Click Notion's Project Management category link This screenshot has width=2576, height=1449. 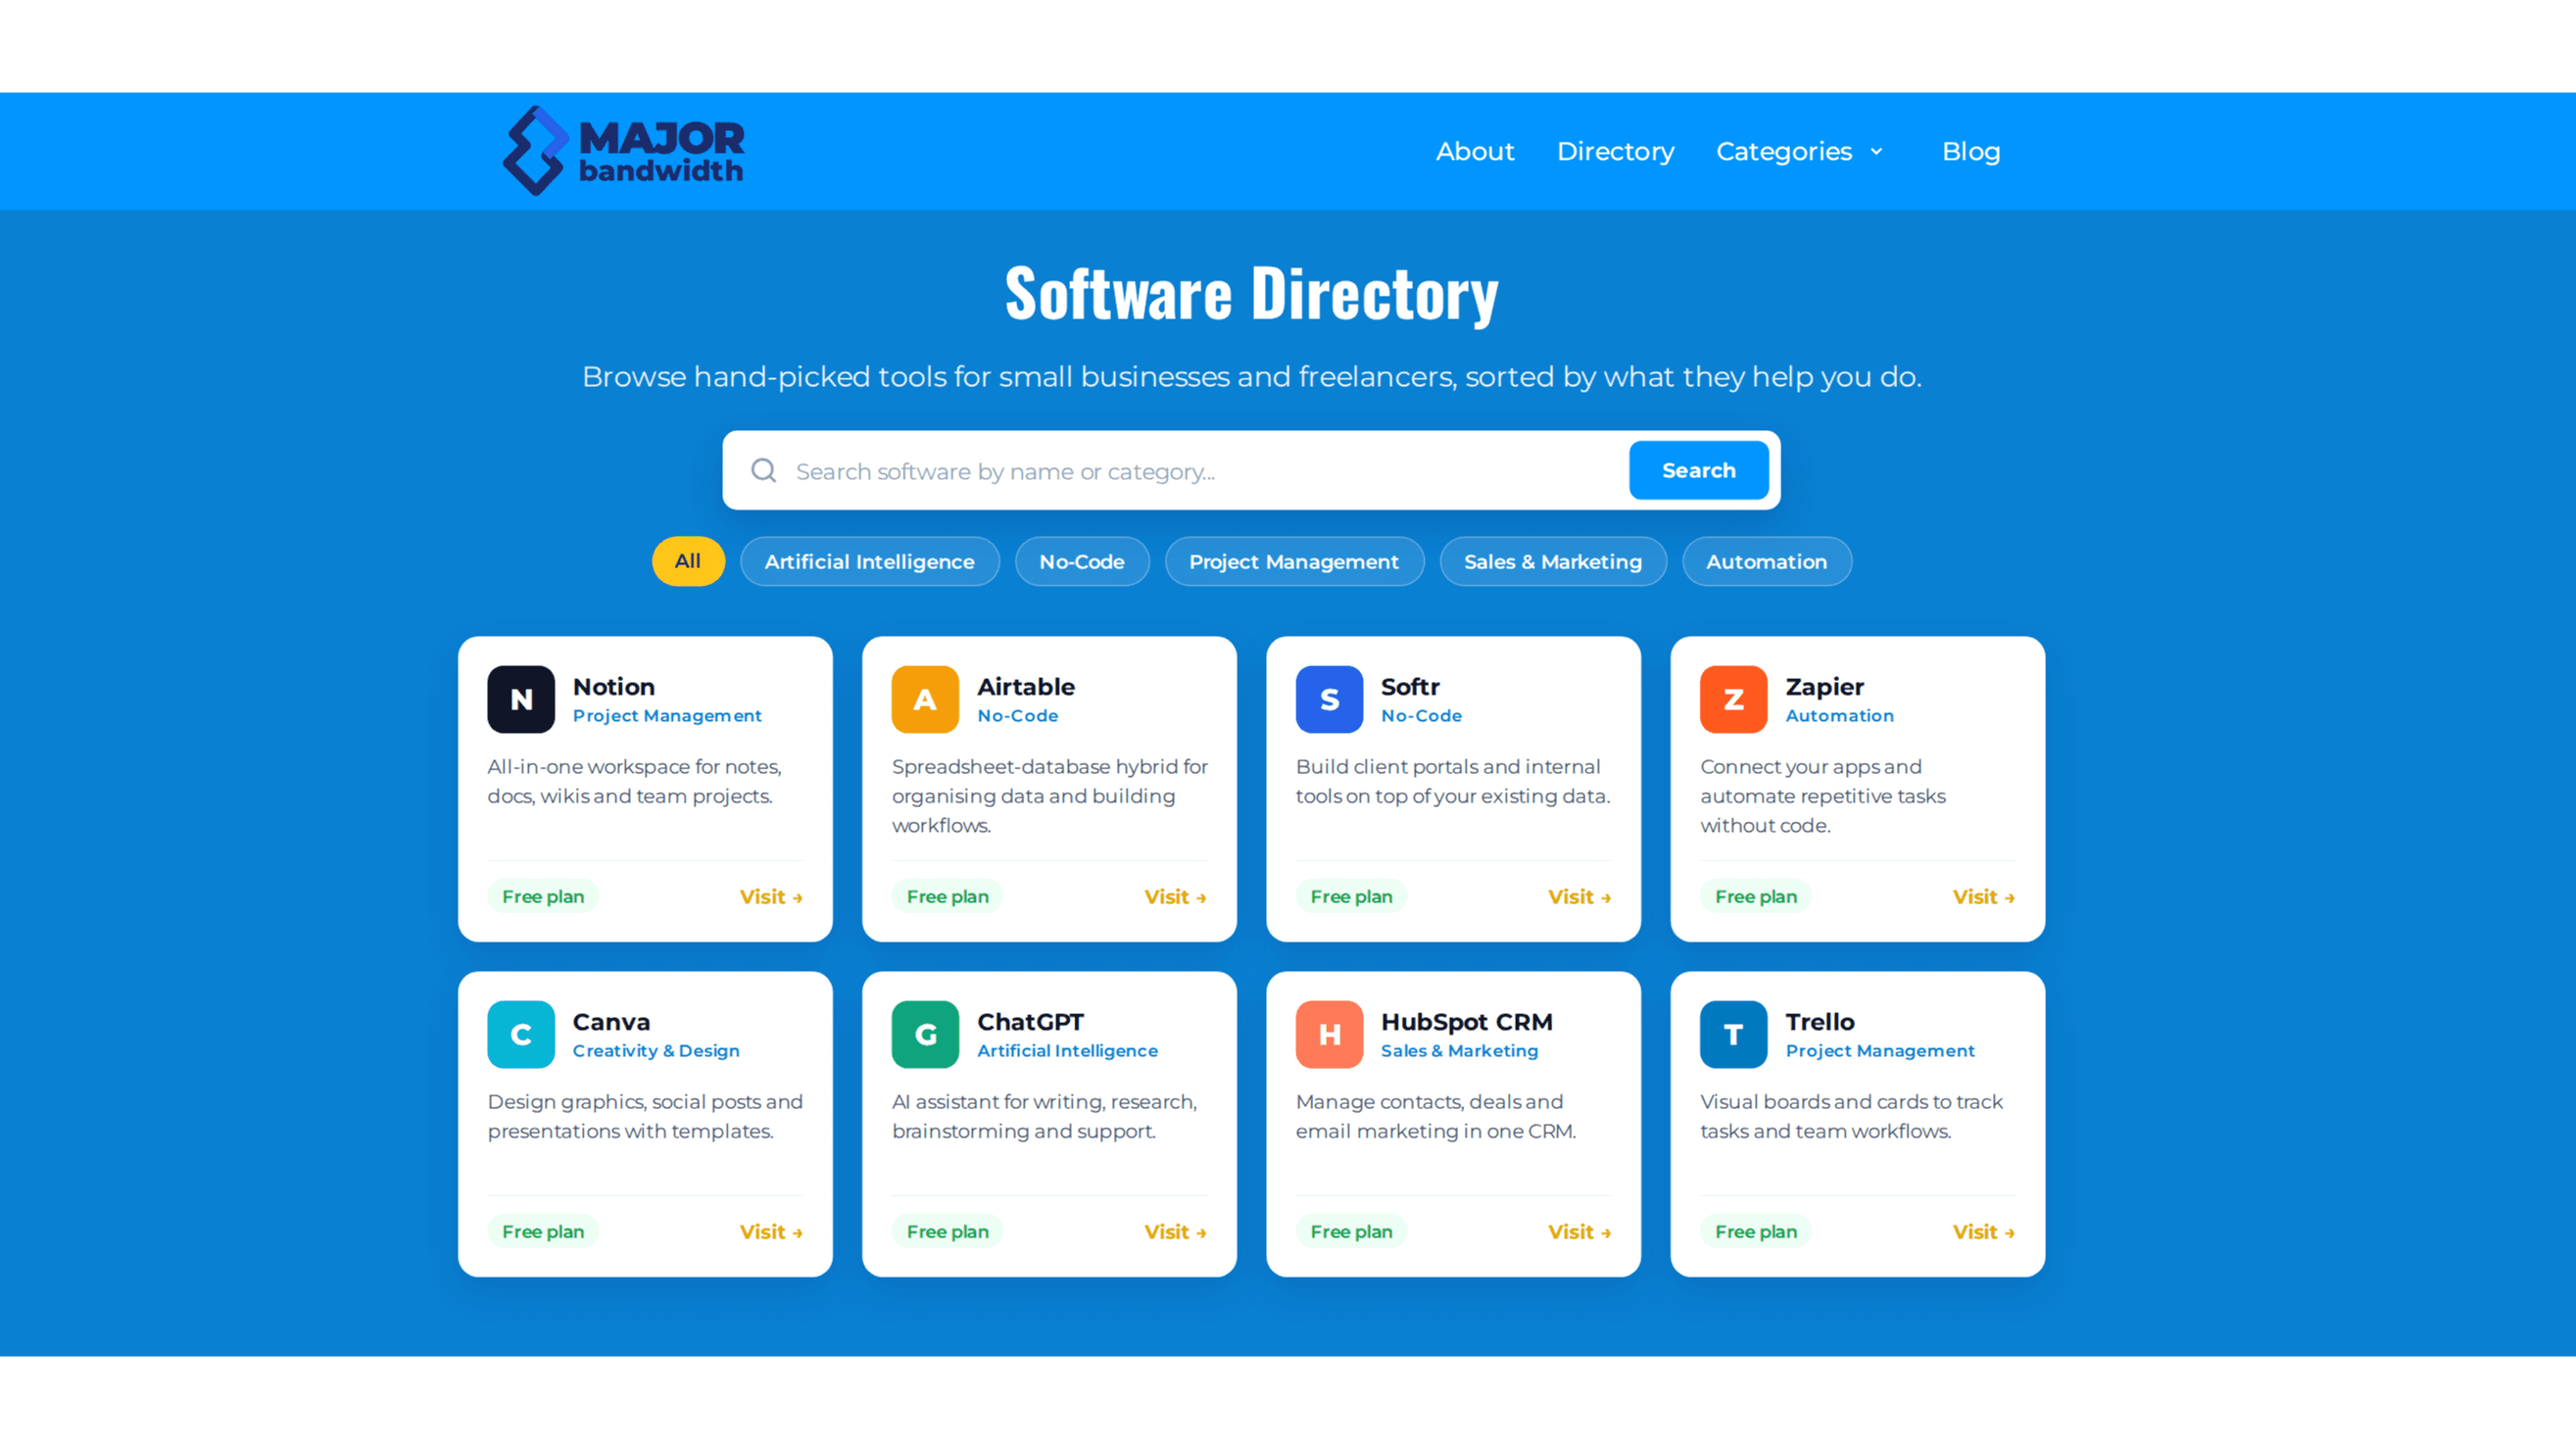[x=667, y=716]
